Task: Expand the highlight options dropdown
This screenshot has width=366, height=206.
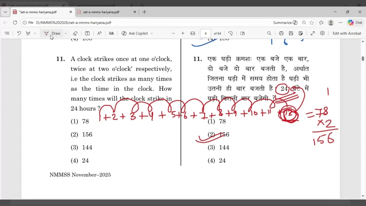Action: tap(35, 33)
